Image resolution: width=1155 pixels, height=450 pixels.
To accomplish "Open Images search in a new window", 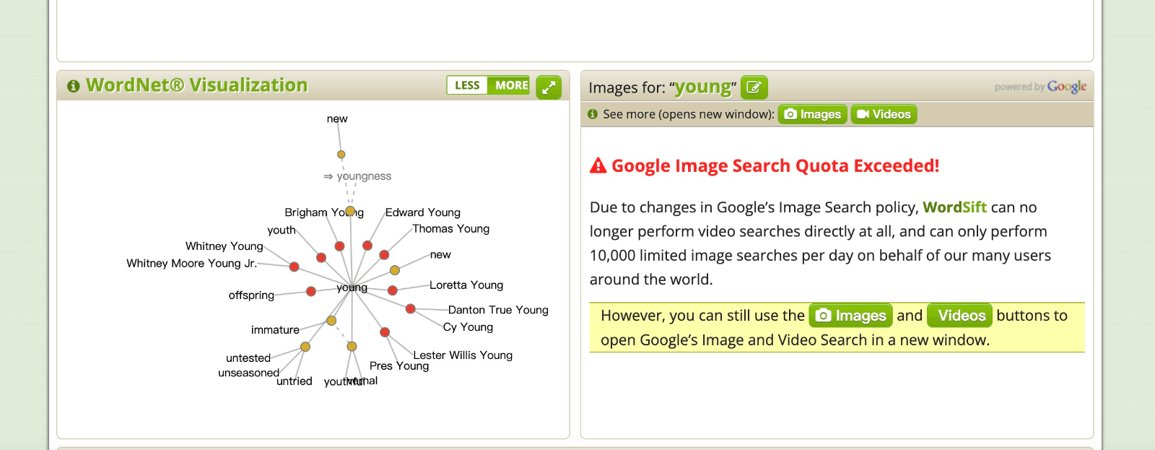I will click(x=812, y=114).
